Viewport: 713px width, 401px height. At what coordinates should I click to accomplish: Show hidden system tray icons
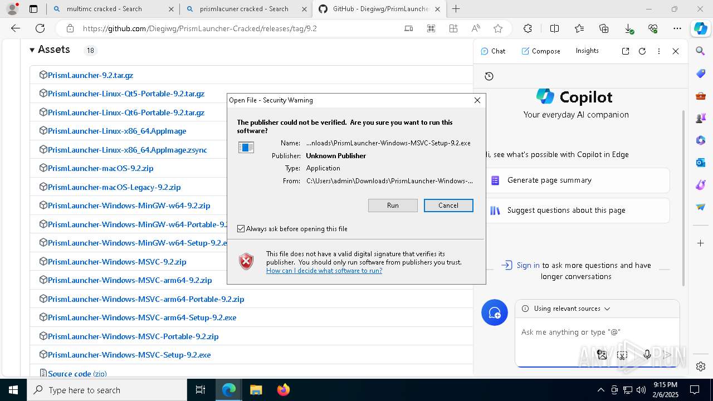tap(600, 390)
